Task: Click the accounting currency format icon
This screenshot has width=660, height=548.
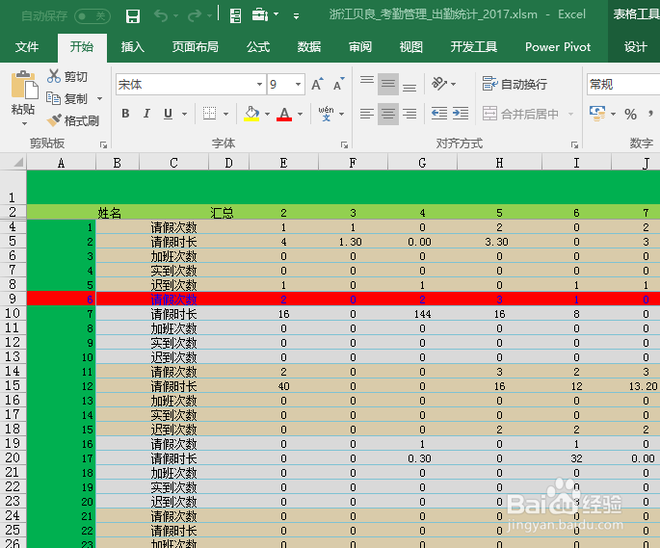Action: coord(597,114)
